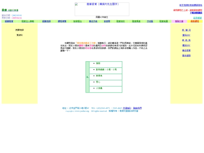Click the 小烏龜 list entry
The image size is (204, 153).
click(99, 88)
